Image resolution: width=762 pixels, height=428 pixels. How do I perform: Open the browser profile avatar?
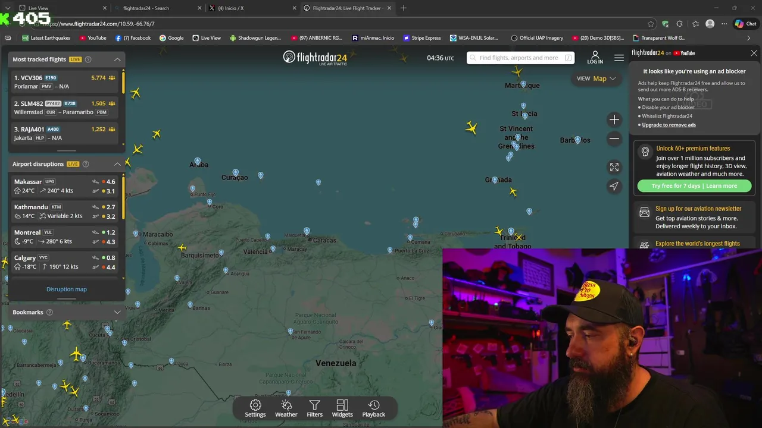[710, 24]
